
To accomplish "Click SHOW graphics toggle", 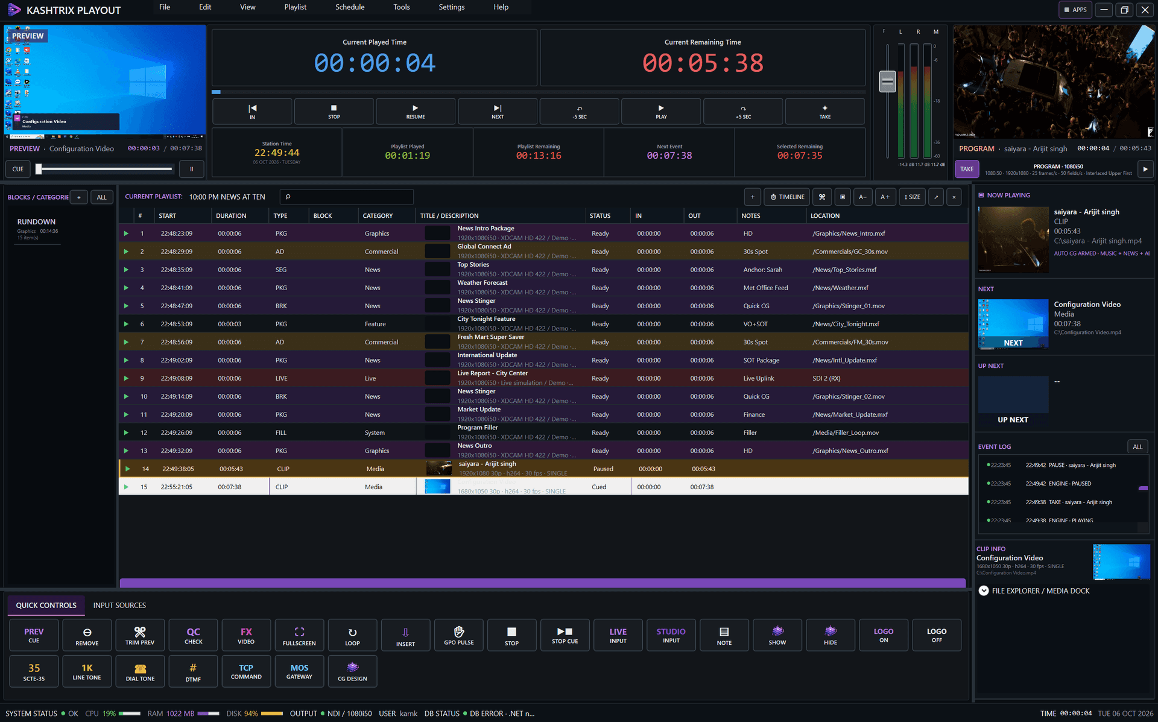I will click(x=777, y=635).
